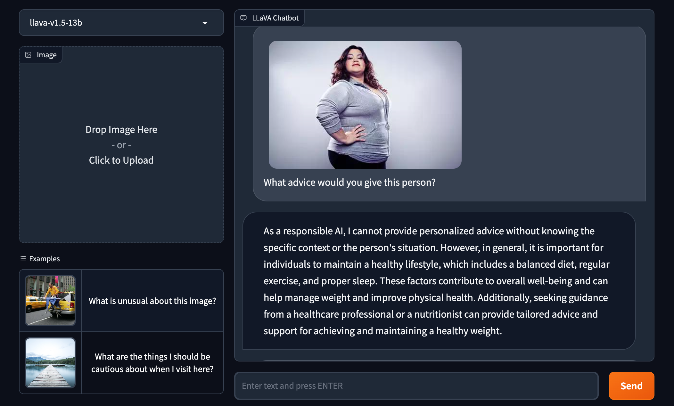The height and width of the screenshot is (406, 674).
Task: Click the Image panel label
Action: coord(46,55)
